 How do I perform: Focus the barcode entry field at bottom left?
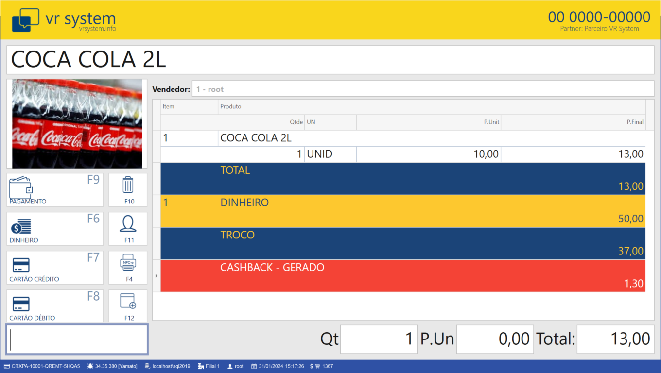coord(77,339)
